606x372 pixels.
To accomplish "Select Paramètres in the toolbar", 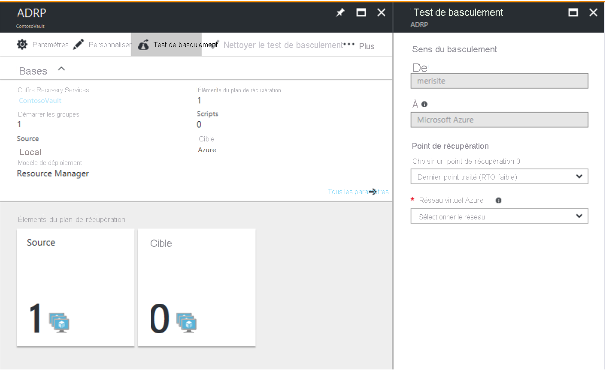I will point(51,45).
